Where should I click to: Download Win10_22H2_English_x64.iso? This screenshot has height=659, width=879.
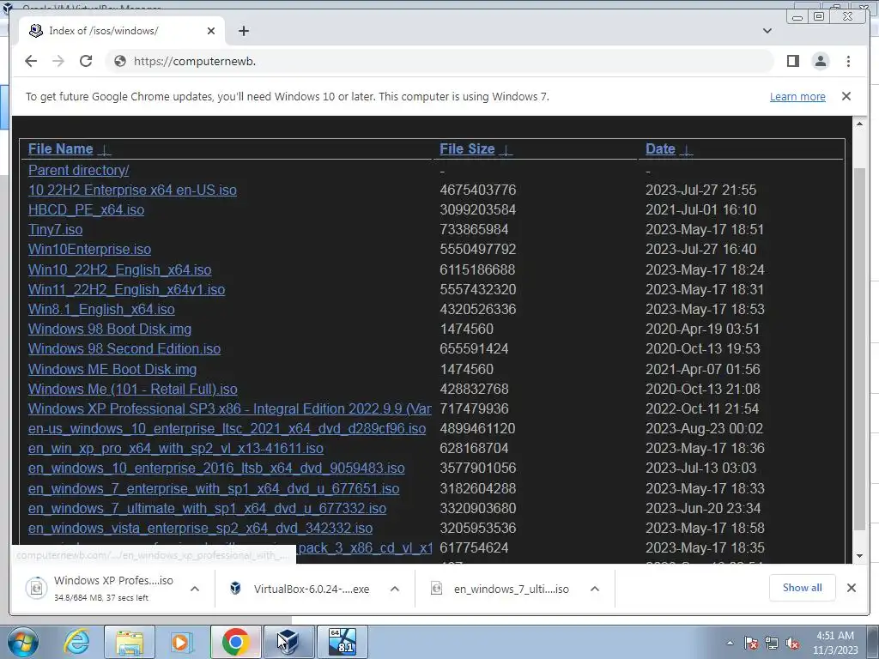coord(120,269)
